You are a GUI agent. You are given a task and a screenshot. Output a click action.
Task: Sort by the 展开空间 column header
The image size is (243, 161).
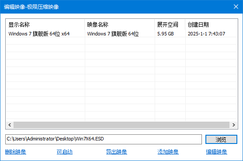pos(170,24)
